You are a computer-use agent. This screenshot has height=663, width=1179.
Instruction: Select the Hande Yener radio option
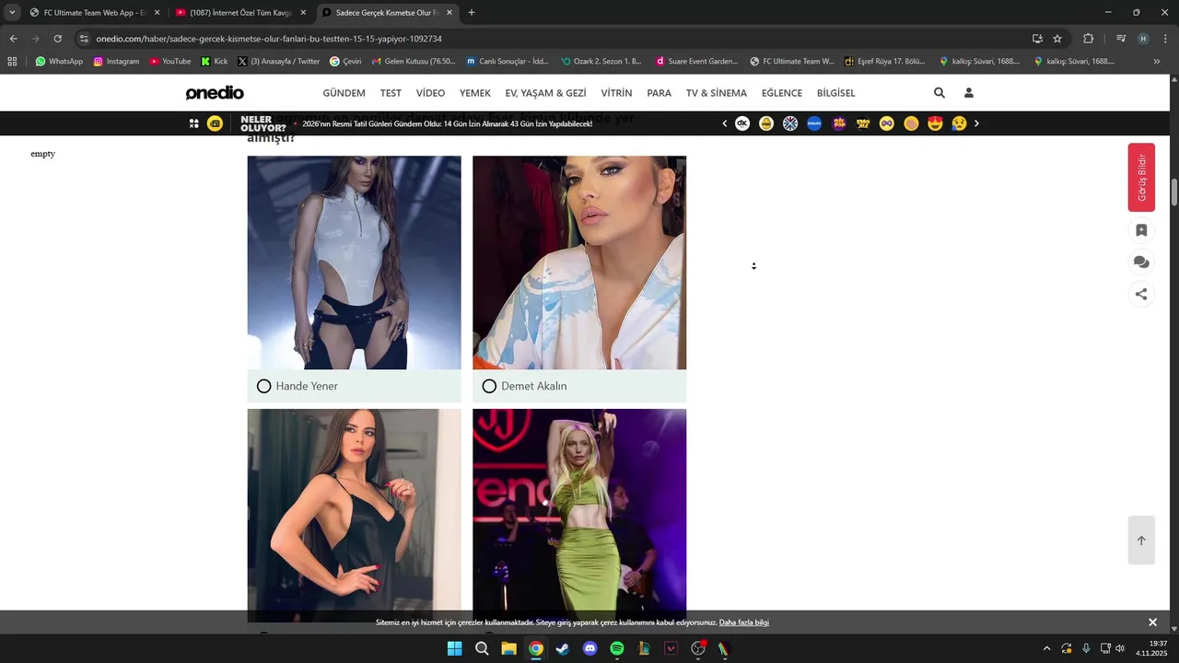pos(263,386)
